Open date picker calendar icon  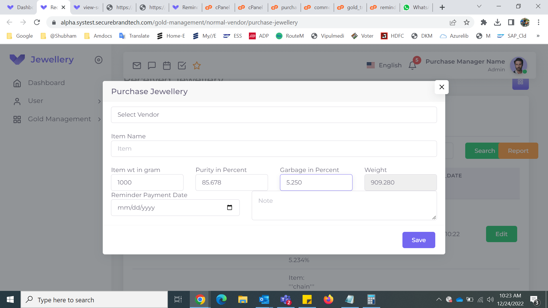coord(229,207)
